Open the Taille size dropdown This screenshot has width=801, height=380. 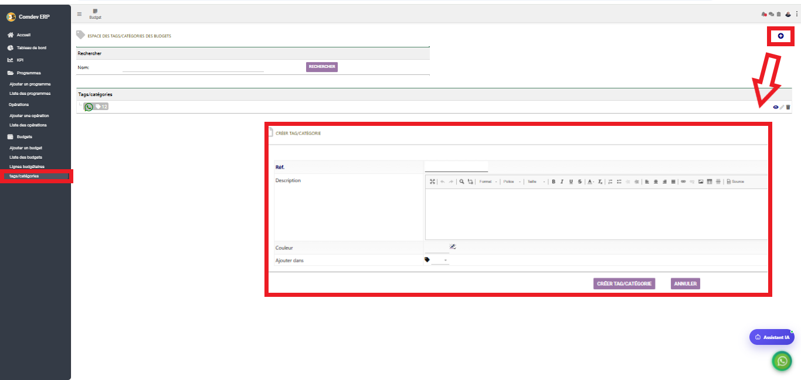click(x=536, y=182)
